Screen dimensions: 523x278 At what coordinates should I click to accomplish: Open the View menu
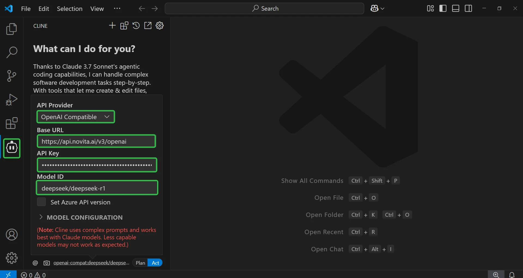97,9
